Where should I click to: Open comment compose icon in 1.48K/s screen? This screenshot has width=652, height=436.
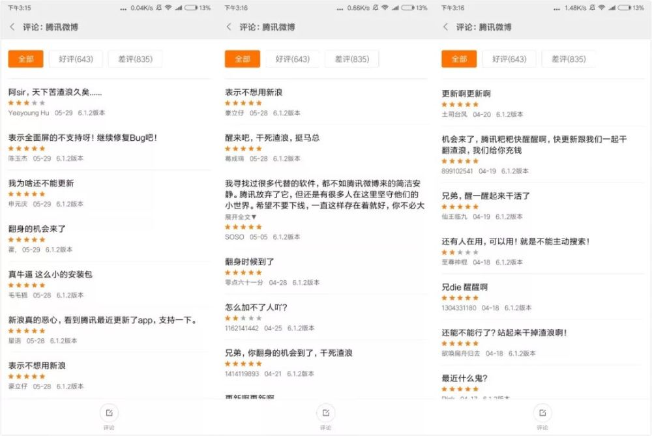pyautogui.click(x=542, y=413)
